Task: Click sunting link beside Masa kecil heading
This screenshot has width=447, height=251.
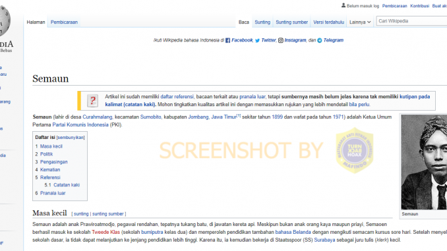Action: [81, 213]
